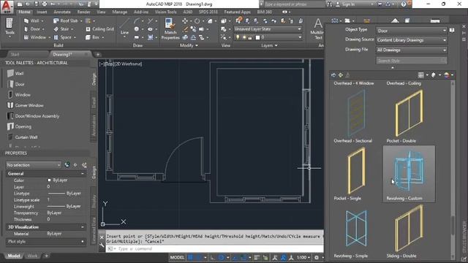Select the Box tool
Viewport: 468px width, 263px height.
(93, 37)
